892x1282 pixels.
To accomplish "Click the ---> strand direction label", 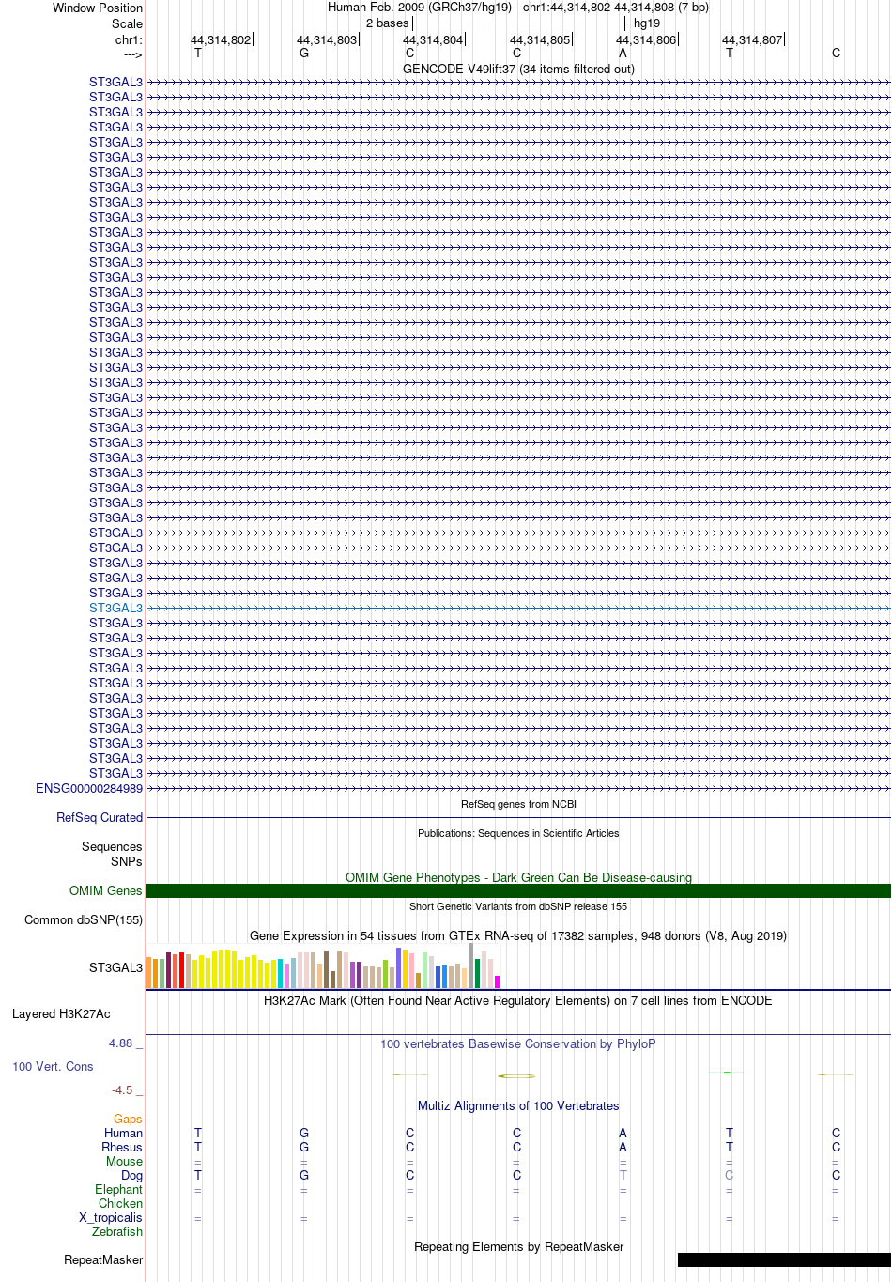I will (x=132, y=54).
